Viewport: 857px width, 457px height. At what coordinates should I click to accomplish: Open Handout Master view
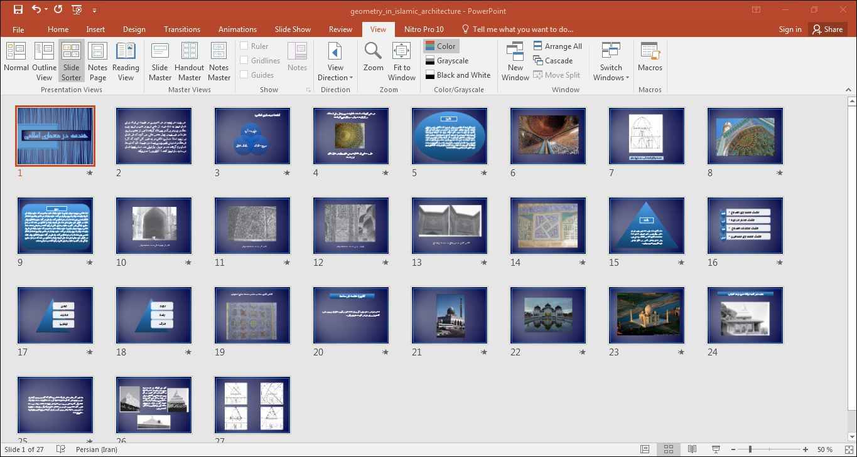click(189, 60)
